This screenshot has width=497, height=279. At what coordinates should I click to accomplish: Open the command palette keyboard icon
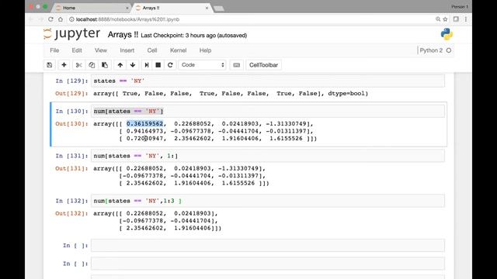(x=236, y=65)
